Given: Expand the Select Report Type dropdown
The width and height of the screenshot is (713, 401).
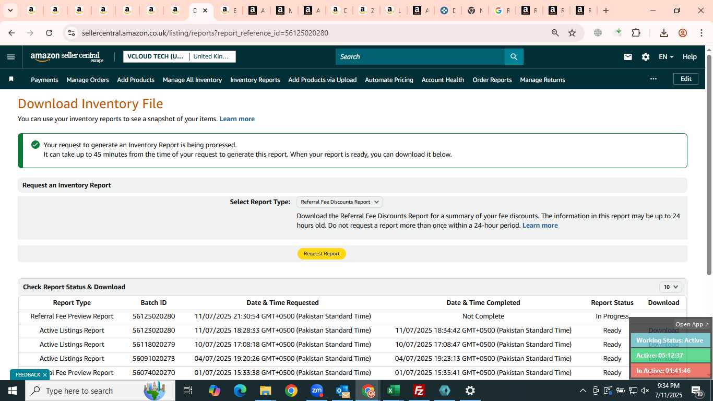Looking at the screenshot, I should tap(339, 202).
